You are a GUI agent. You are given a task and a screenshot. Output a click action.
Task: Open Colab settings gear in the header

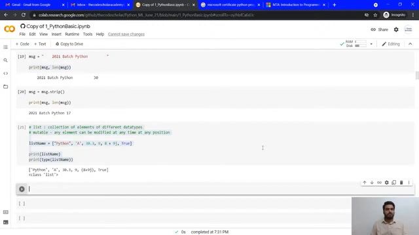(x=396, y=29)
